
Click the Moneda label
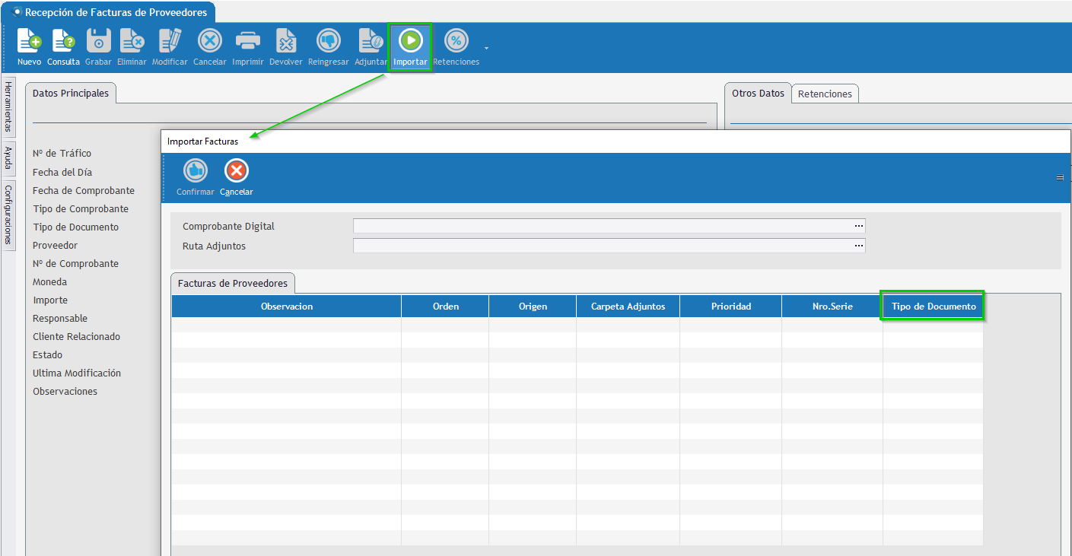(x=50, y=282)
